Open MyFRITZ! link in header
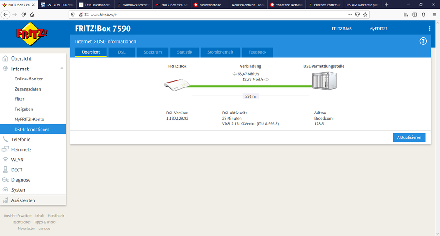Image resolution: width=440 pixels, height=236 pixels. 378,29
